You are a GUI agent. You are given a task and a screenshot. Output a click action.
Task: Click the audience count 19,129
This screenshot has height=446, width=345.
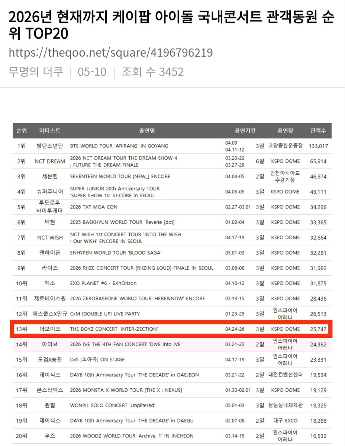pos(318,390)
